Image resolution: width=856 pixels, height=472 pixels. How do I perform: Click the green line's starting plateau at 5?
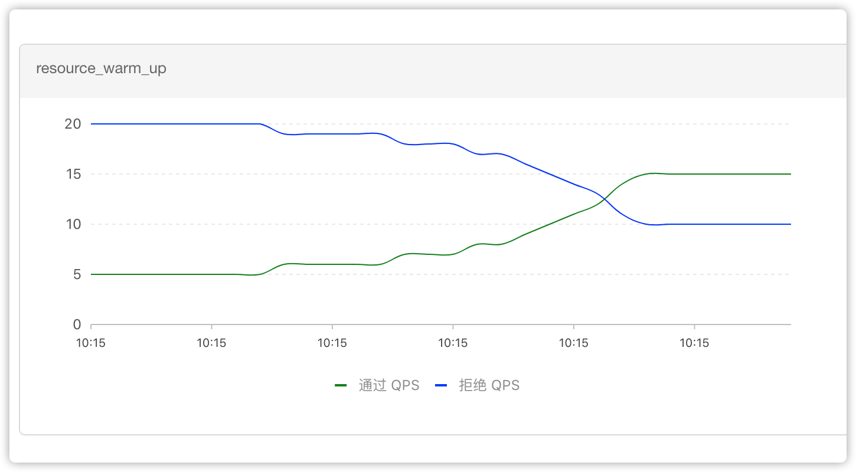(165, 274)
